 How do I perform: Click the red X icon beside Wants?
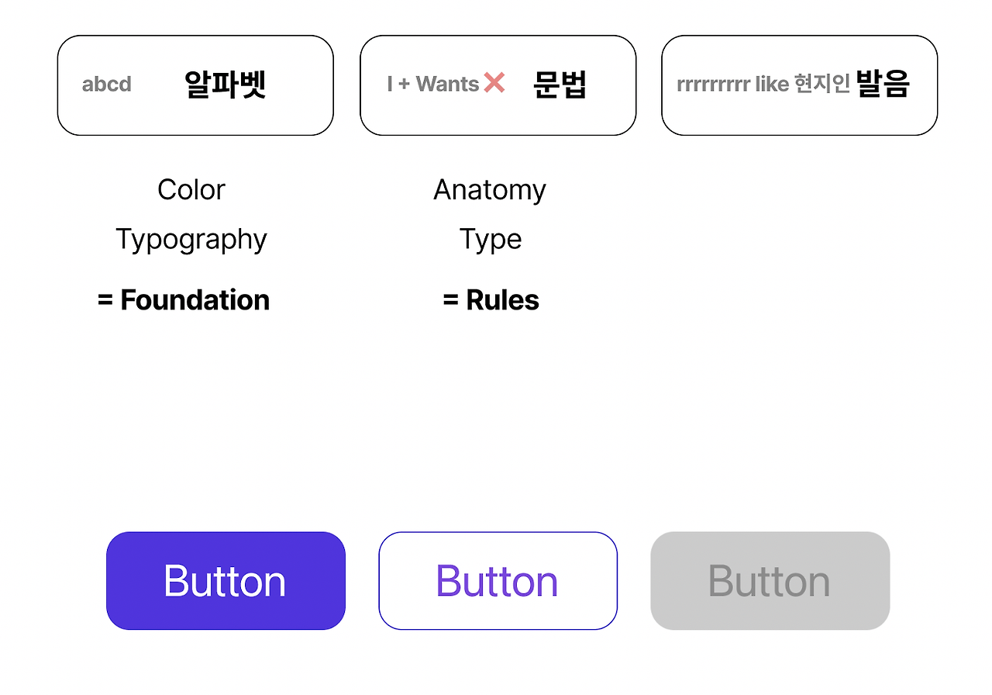494,83
